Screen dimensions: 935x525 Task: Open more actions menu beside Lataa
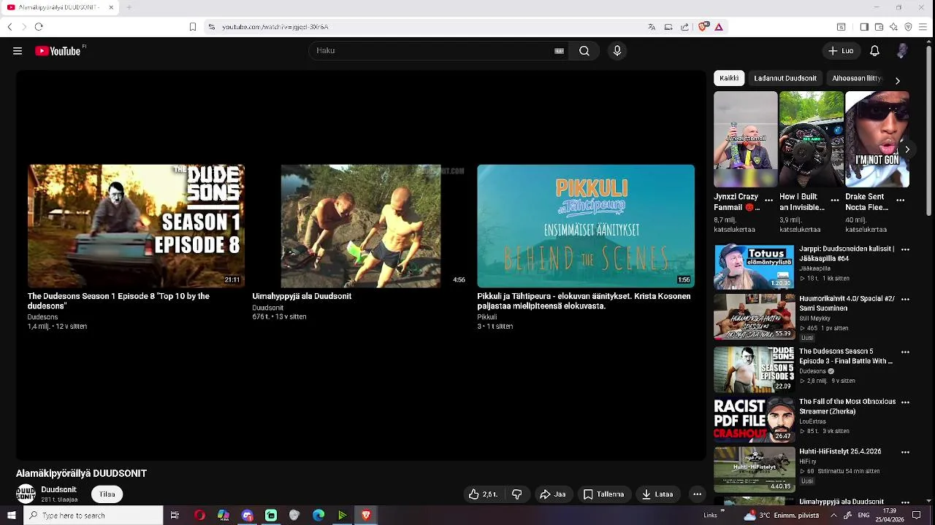pyautogui.click(x=697, y=494)
